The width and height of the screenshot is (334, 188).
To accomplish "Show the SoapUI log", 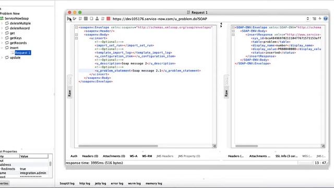I will tap(67, 183).
